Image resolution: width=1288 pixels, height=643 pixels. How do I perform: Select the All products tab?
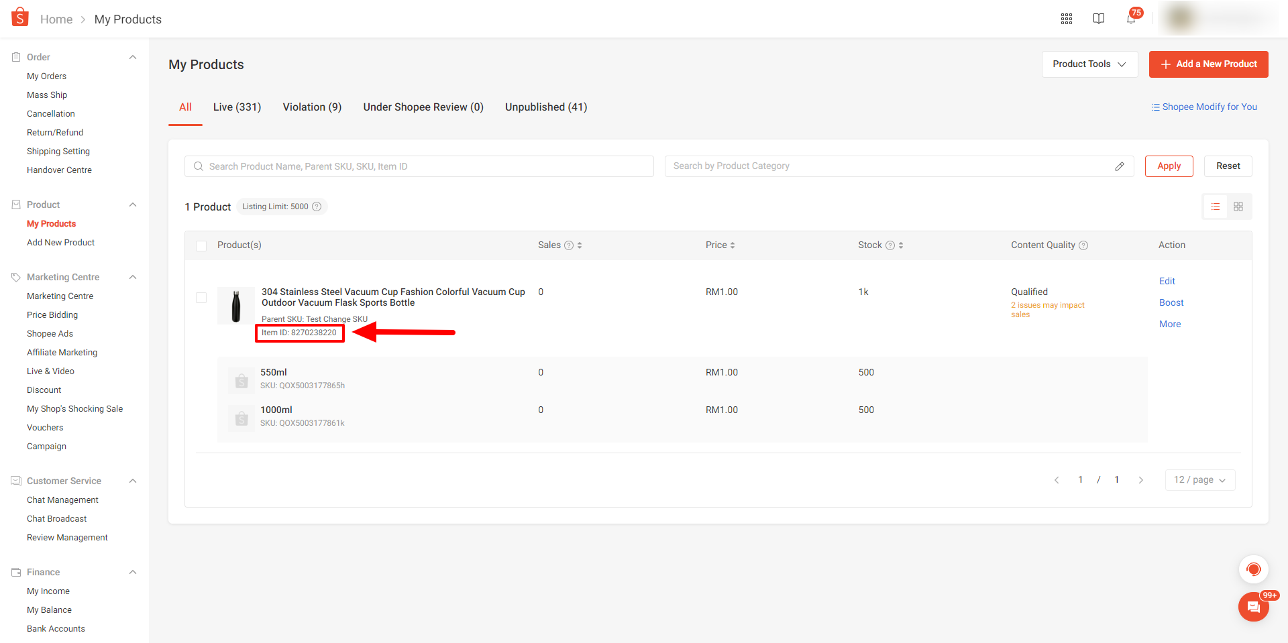pyautogui.click(x=185, y=107)
